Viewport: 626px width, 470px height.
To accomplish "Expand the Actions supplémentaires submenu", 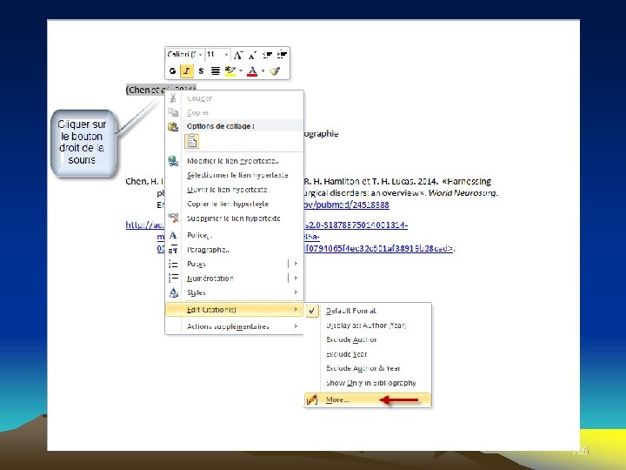I will pyautogui.click(x=234, y=326).
